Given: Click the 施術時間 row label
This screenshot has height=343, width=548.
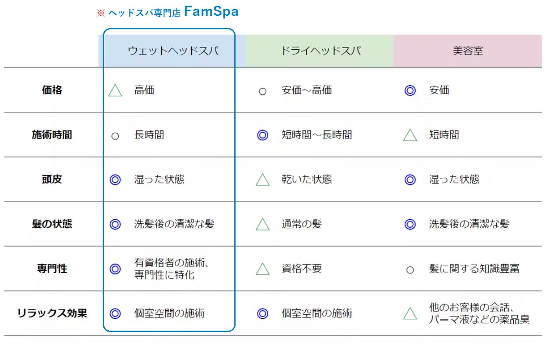Looking at the screenshot, I should coord(52,135).
